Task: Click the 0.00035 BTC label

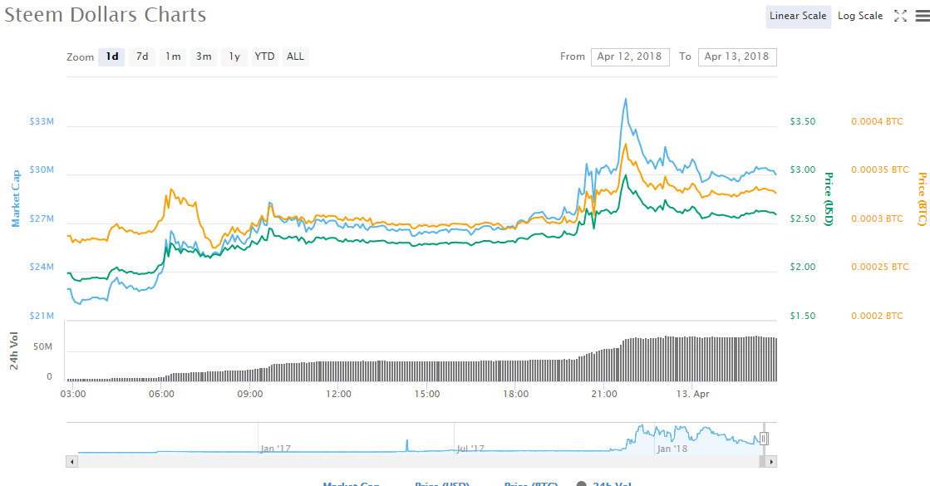Action: click(880, 169)
